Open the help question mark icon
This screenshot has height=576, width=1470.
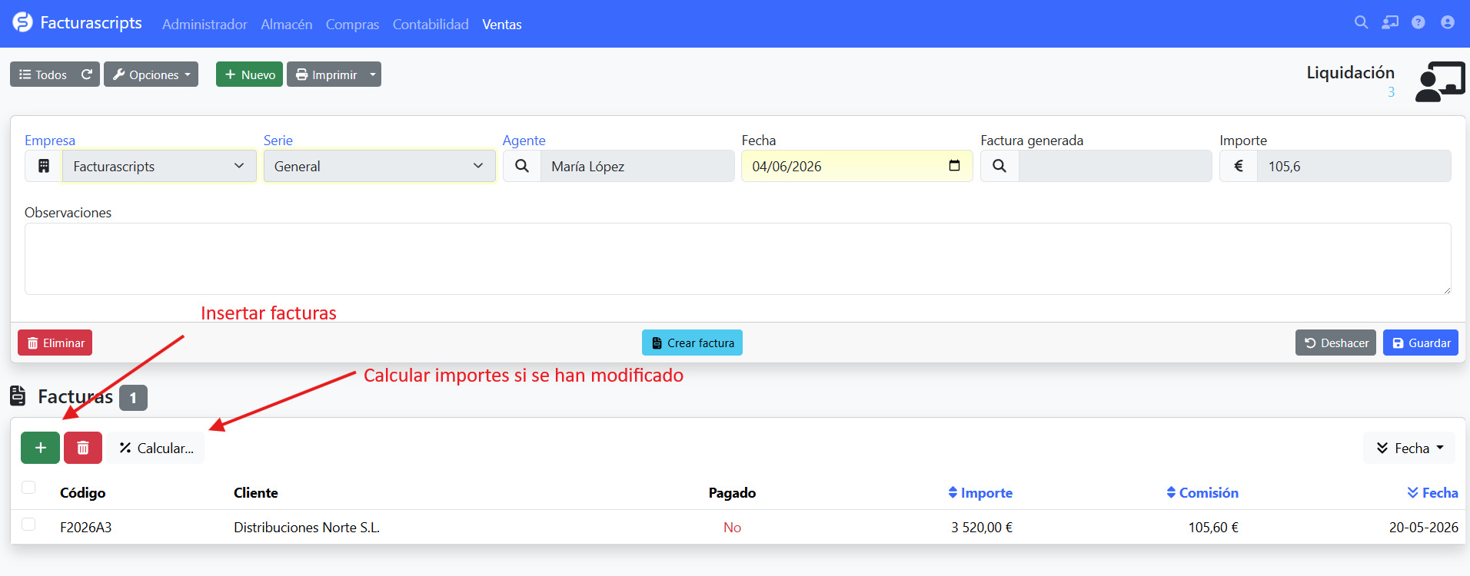[x=1418, y=23]
